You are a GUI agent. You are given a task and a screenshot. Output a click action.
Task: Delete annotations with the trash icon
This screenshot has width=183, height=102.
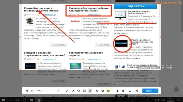point(123,91)
